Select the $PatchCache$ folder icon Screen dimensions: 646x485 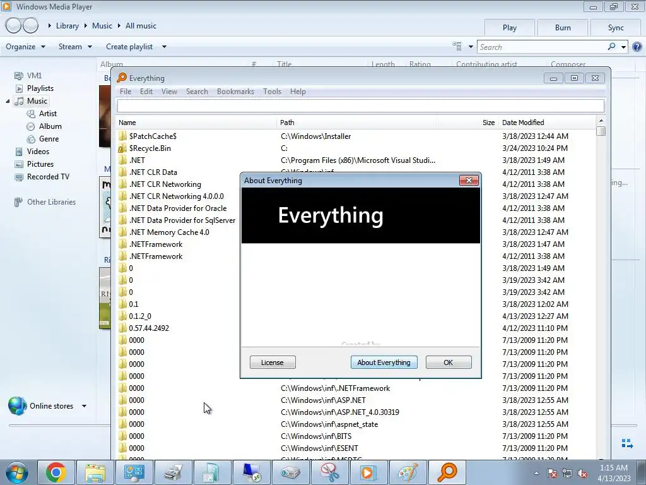[122, 136]
